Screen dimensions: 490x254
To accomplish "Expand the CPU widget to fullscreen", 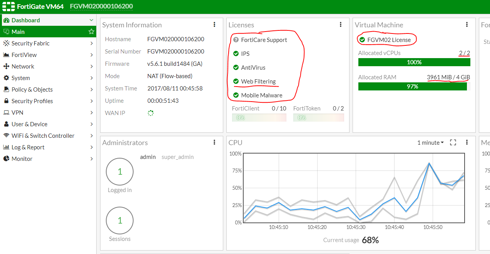I will pyautogui.click(x=453, y=142).
